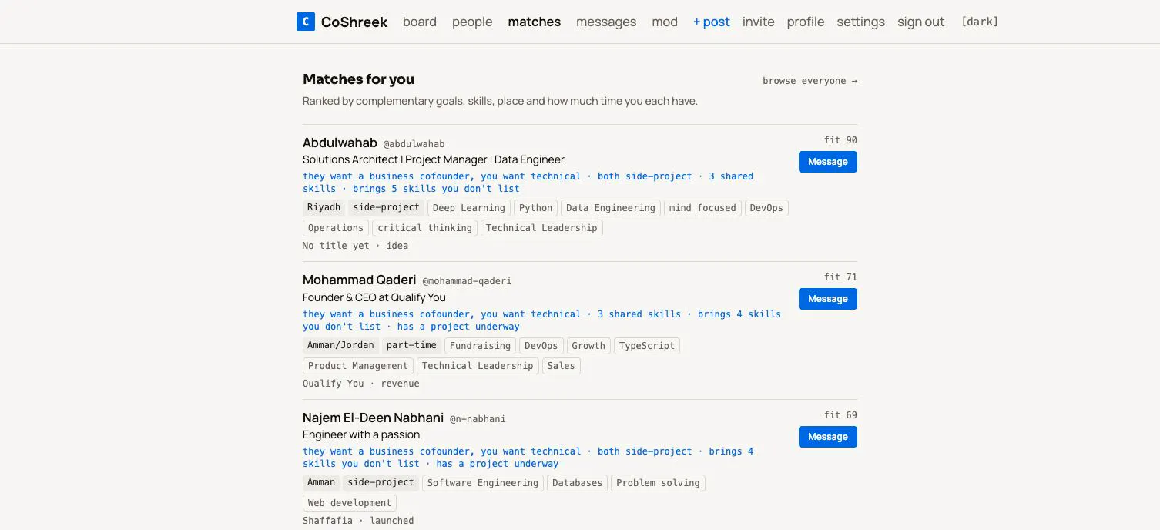The height and width of the screenshot is (530, 1160).
Task: Click the Data Engineering skill tag
Action: [610, 208]
